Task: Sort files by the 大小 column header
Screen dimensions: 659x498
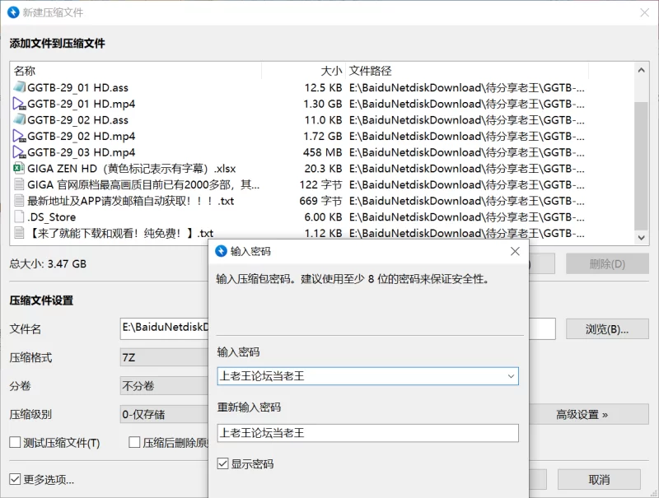Action: pyautogui.click(x=330, y=71)
